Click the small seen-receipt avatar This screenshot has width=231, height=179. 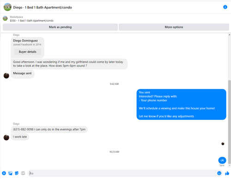223,144
